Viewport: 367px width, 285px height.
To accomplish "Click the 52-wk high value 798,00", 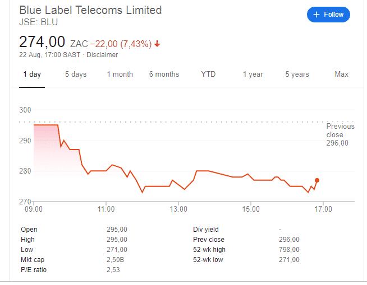I will click(289, 250).
